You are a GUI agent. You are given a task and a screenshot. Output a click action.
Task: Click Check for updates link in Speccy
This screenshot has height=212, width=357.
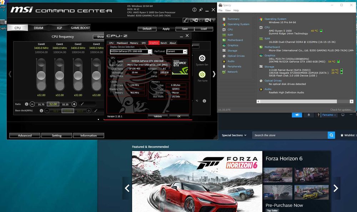pyautogui.click(x=341, y=110)
